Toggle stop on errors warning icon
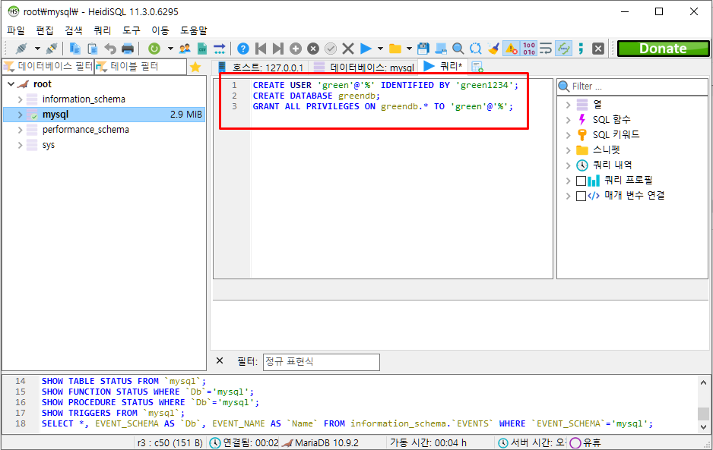The height and width of the screenshot is (450, 713). (x=511, y=49)
